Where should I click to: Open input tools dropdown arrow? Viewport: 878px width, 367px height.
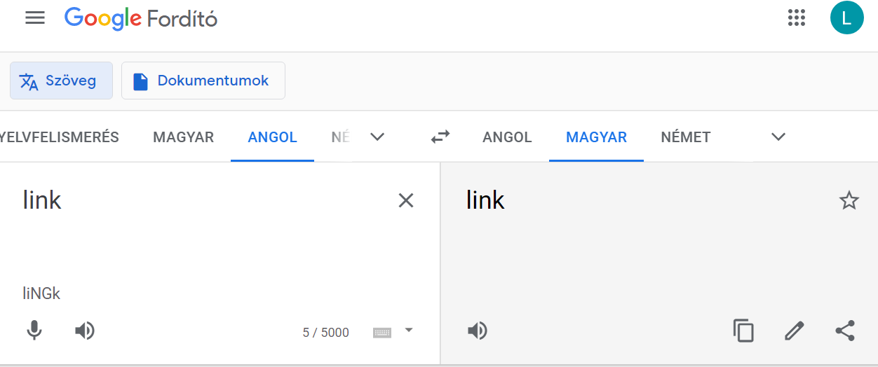tap(409, 330)
